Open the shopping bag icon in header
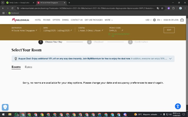188x117 pixels. pyautogui.click(x=182, y=20)
